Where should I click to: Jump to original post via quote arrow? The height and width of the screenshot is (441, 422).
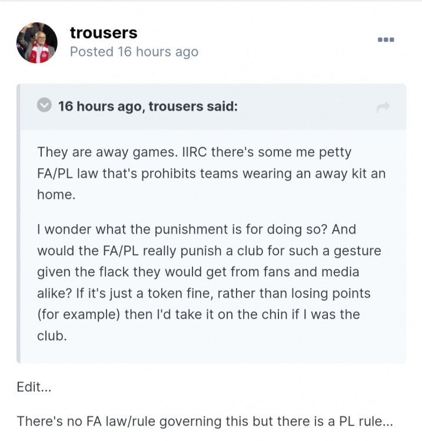[x=383, y=106]
